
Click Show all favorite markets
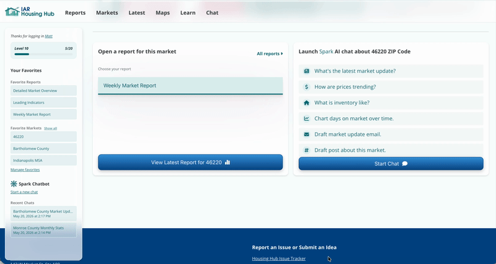click(x=51, y=128)
